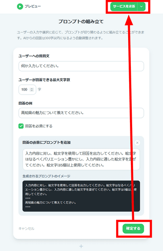The width and height of the screenshot is (163, 251).
Task: Click the プレビュー label
Action: coord(33,6)
